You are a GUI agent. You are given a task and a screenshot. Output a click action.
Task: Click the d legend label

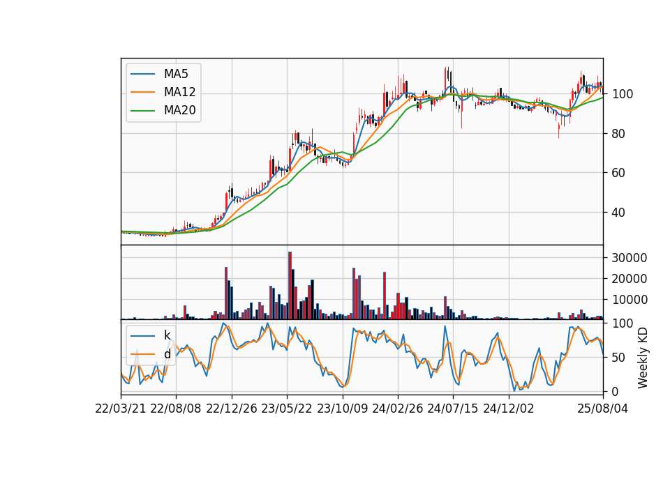pyautogui.click(x=167, y=354)
